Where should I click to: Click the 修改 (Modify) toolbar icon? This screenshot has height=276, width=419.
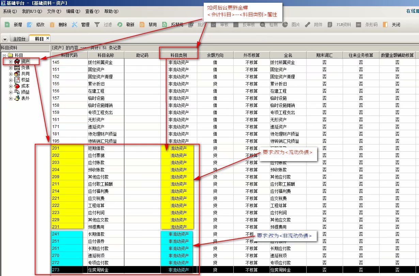point(30,25)
